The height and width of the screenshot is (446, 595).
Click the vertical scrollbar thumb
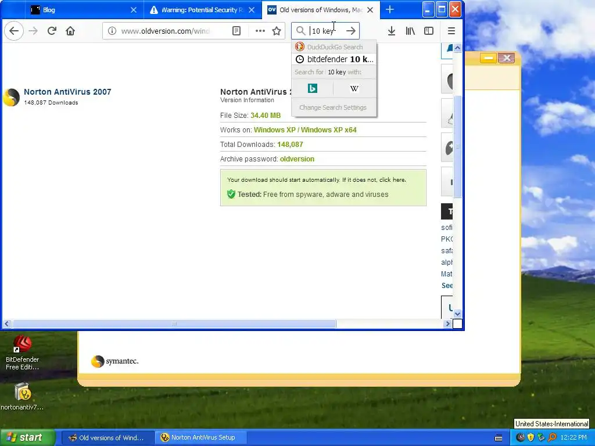pos(457,146)
